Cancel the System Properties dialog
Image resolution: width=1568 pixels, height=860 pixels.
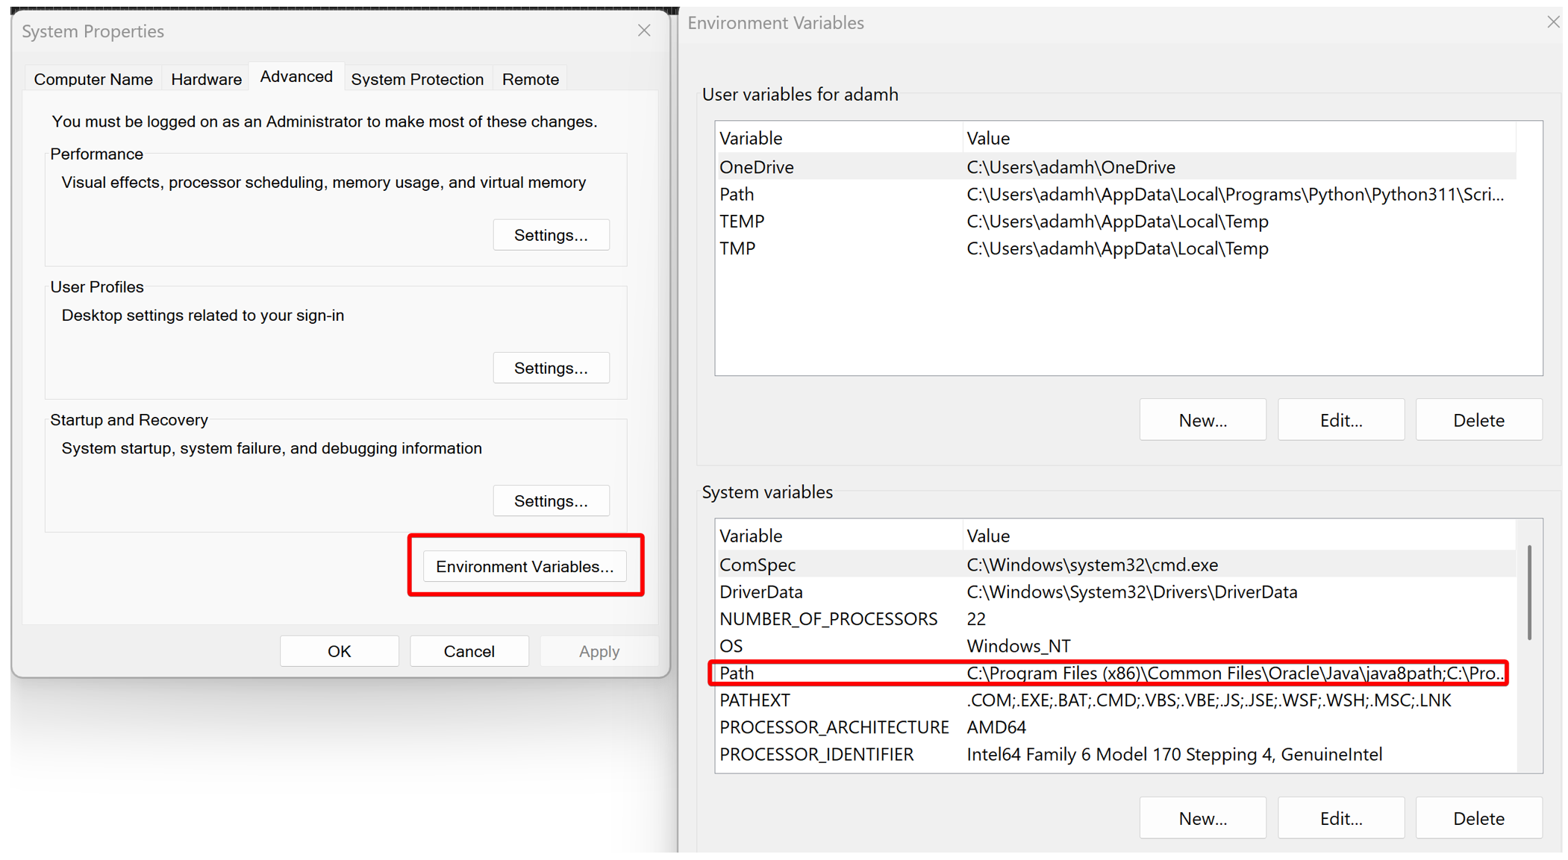click(469, 651)
